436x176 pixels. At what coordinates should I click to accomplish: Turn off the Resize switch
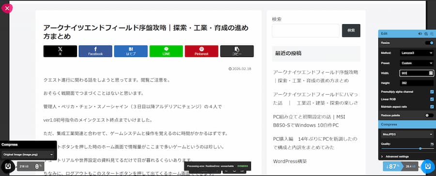click(x=429, y=43)
